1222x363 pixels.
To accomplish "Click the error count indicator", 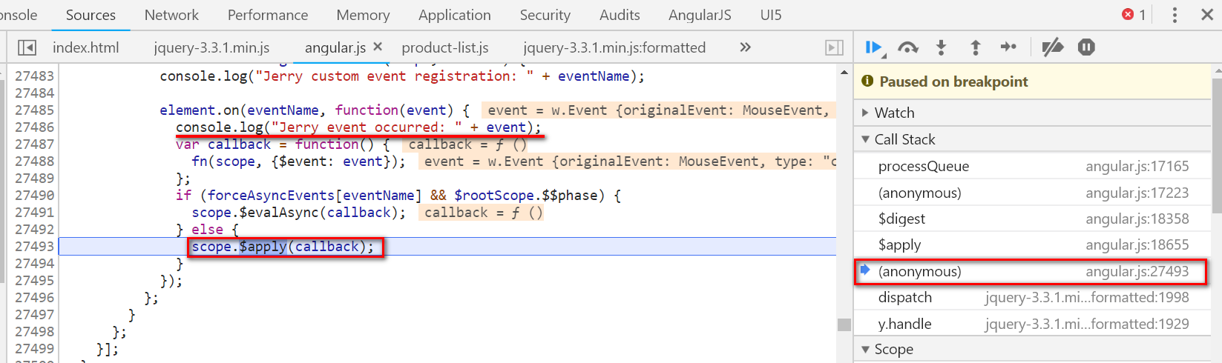I will pos(1134,15).
